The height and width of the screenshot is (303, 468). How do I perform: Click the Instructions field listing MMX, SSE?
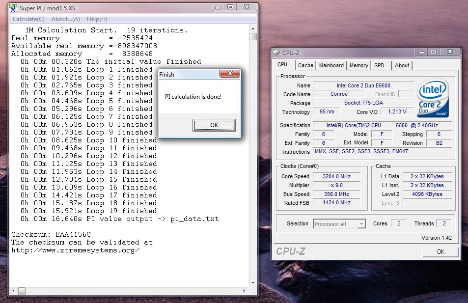coord(383,152)
